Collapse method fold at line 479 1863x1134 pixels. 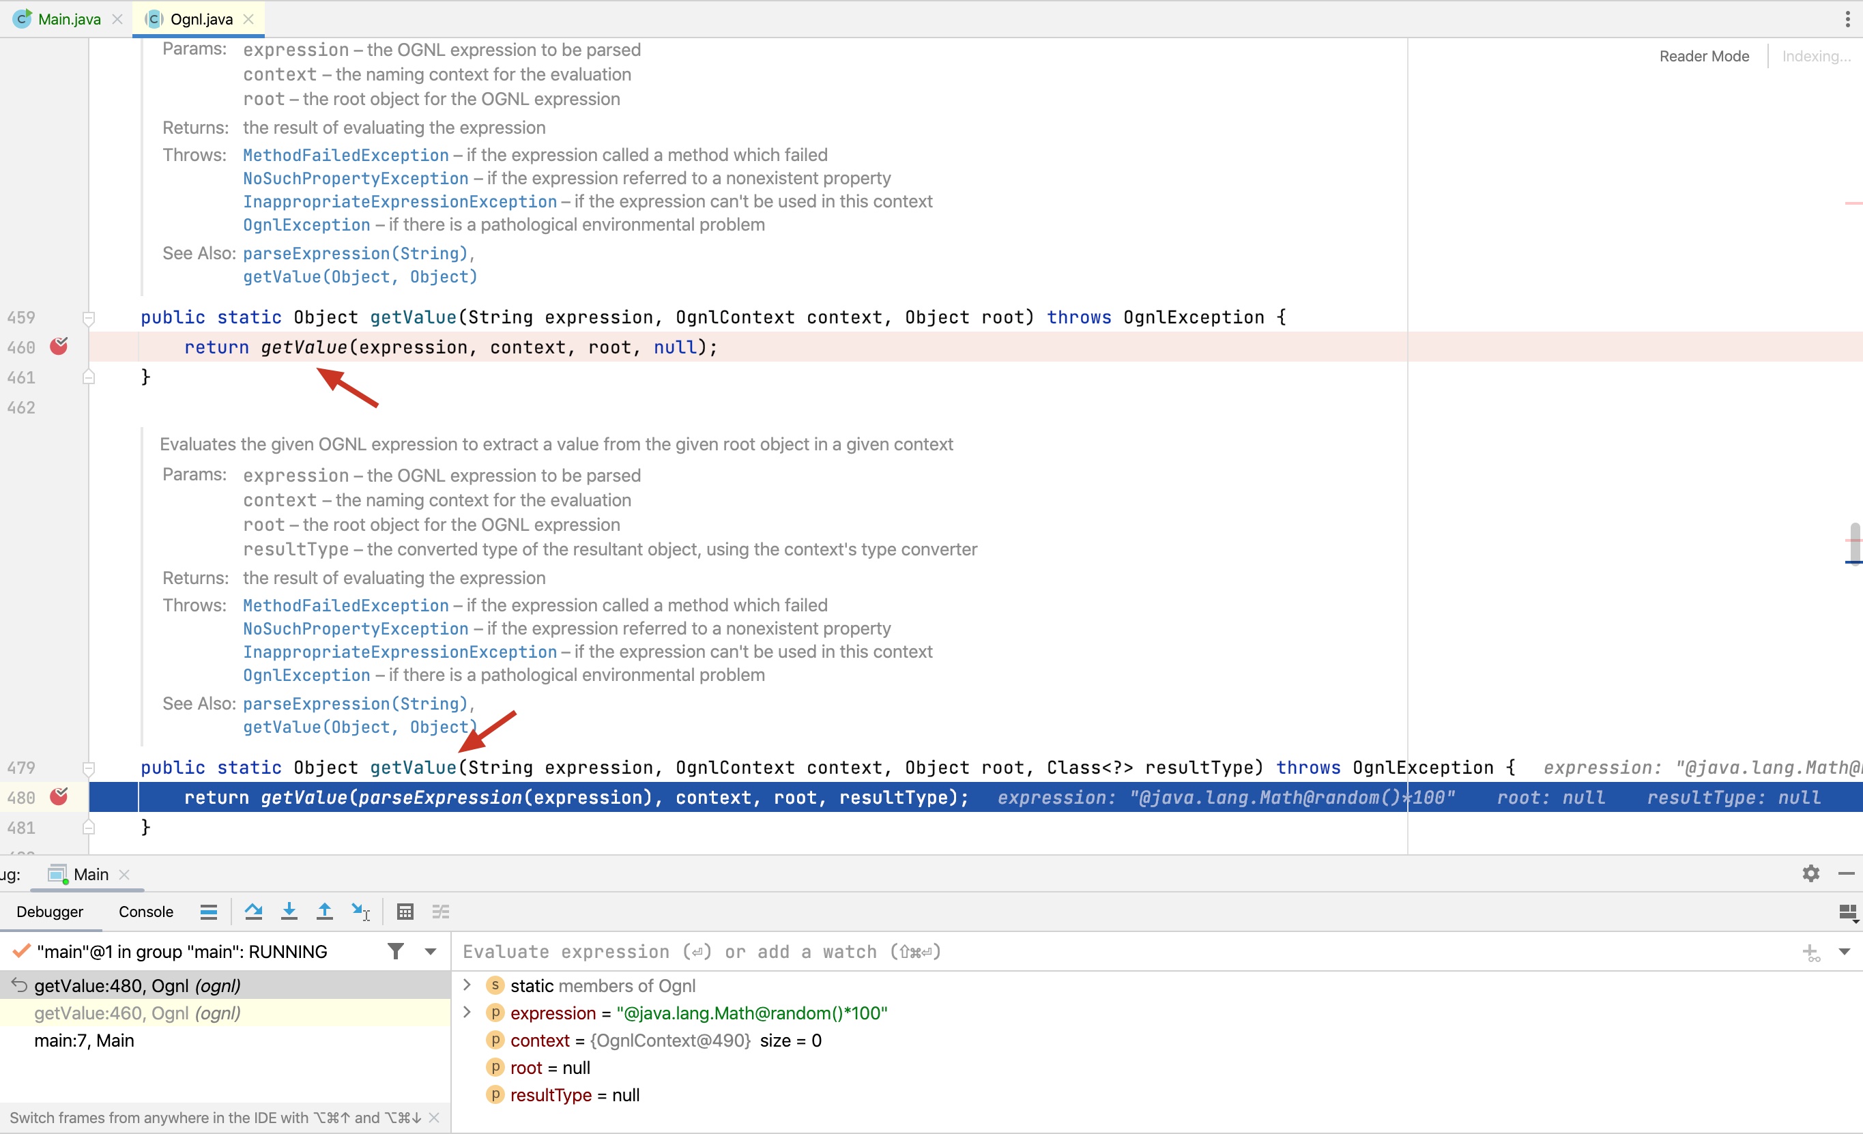click(x=89, y=768)
